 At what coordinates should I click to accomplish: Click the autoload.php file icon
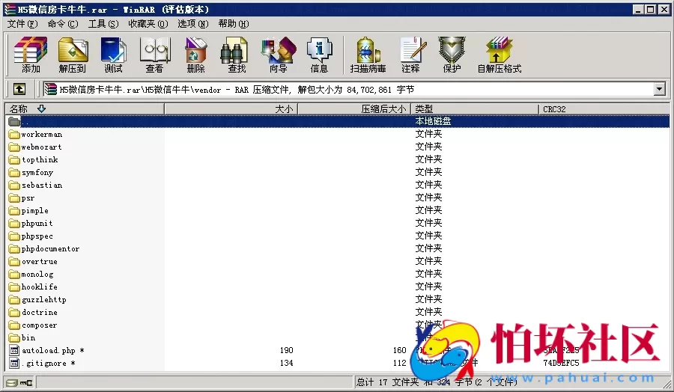tap(15, 350)
